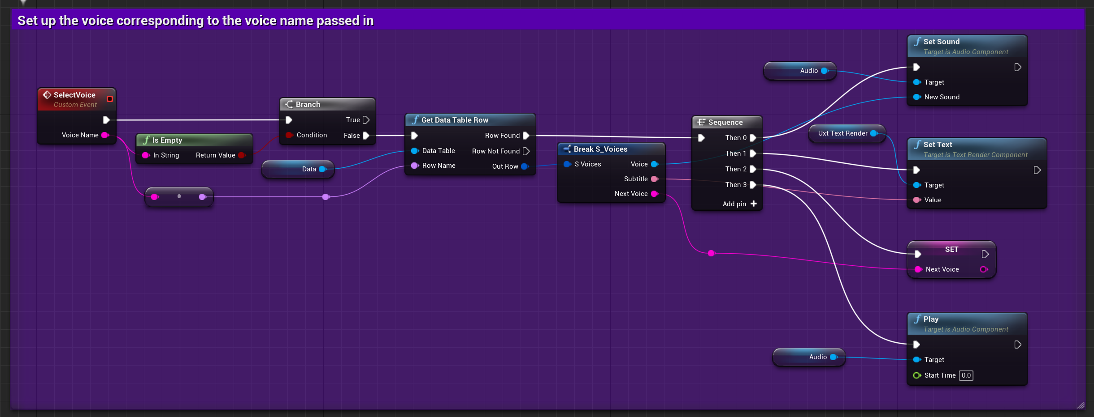Click the Break S_Voices struct icon
The width and height of the screenshot is (1094, 417).
point(567,149)
